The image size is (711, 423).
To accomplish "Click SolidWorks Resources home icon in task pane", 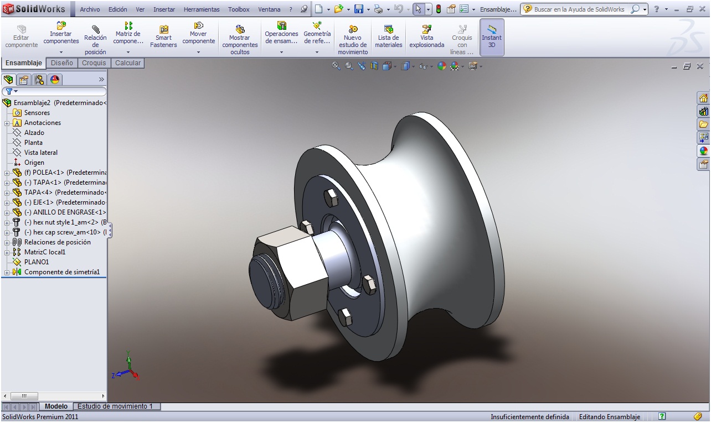I will pyautogui.click(x=703, y=98).
